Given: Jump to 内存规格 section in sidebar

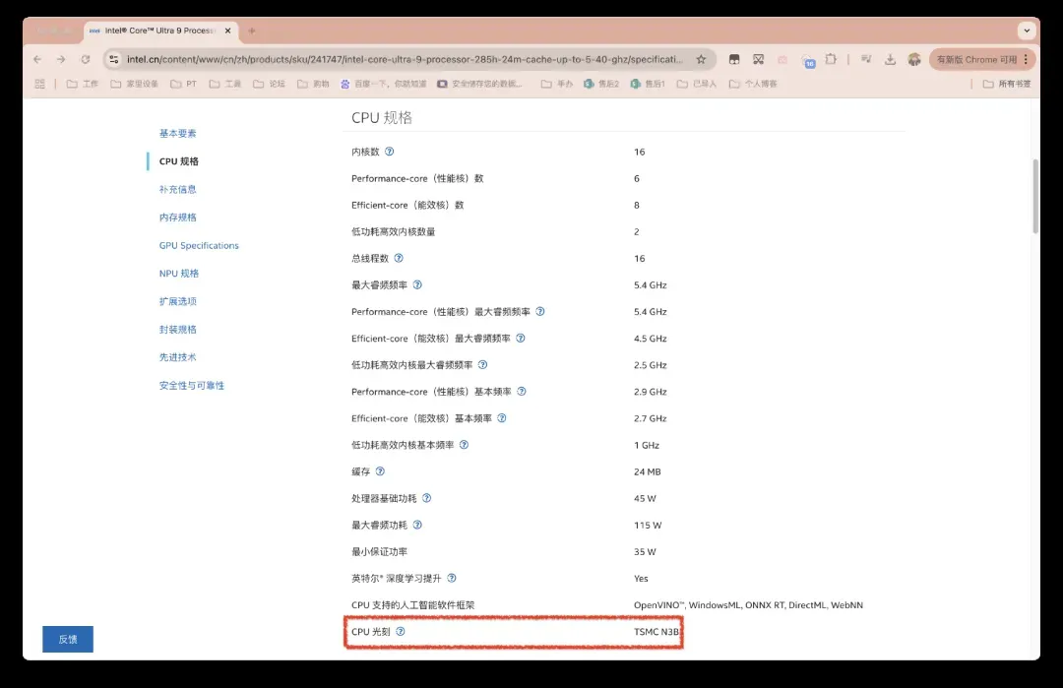Looking at the screenshot, I should tap(178, 218).
